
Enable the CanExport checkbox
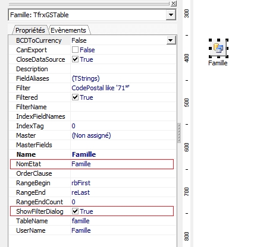[x=75, y=50]
